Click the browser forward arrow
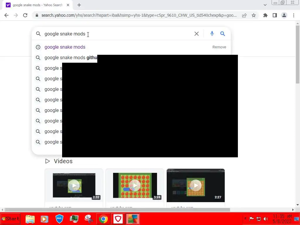Screen dimensions: 300x225 coord(16,15)
